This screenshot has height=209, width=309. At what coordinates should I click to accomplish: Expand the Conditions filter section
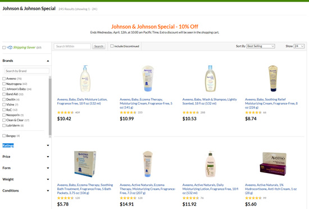tap(26, 190)
